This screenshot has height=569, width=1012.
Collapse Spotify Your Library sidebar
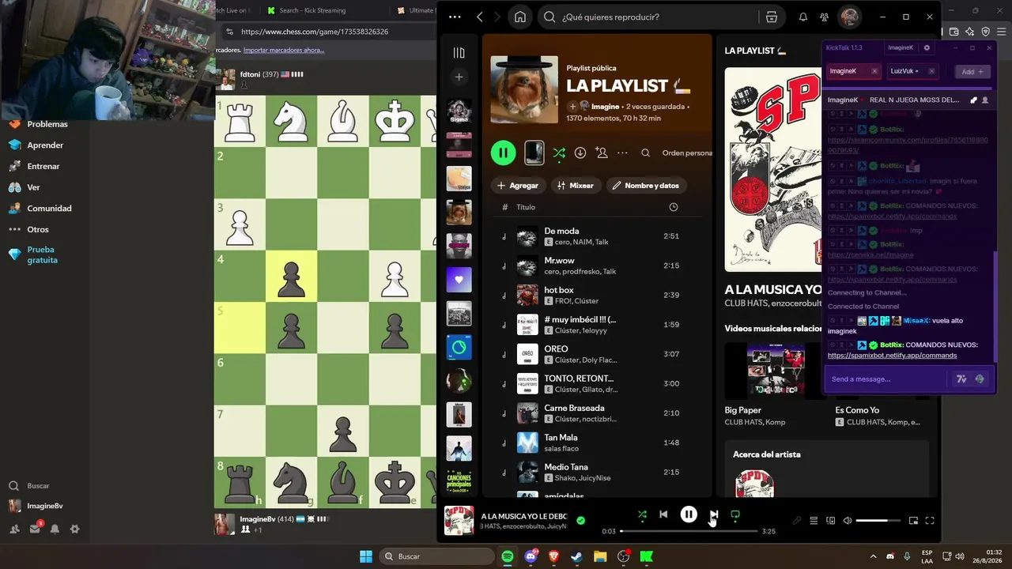[459, 53]
